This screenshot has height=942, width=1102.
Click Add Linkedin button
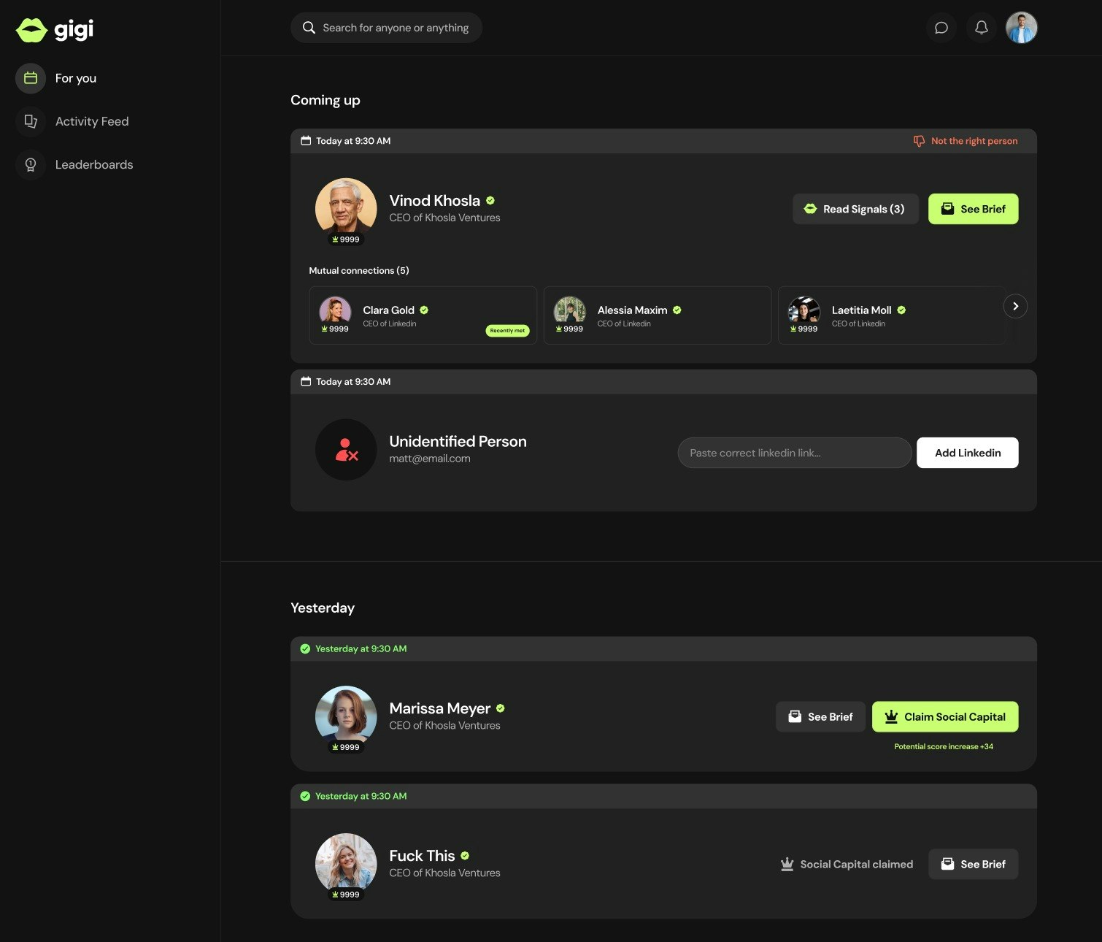[x=968, y=453]
